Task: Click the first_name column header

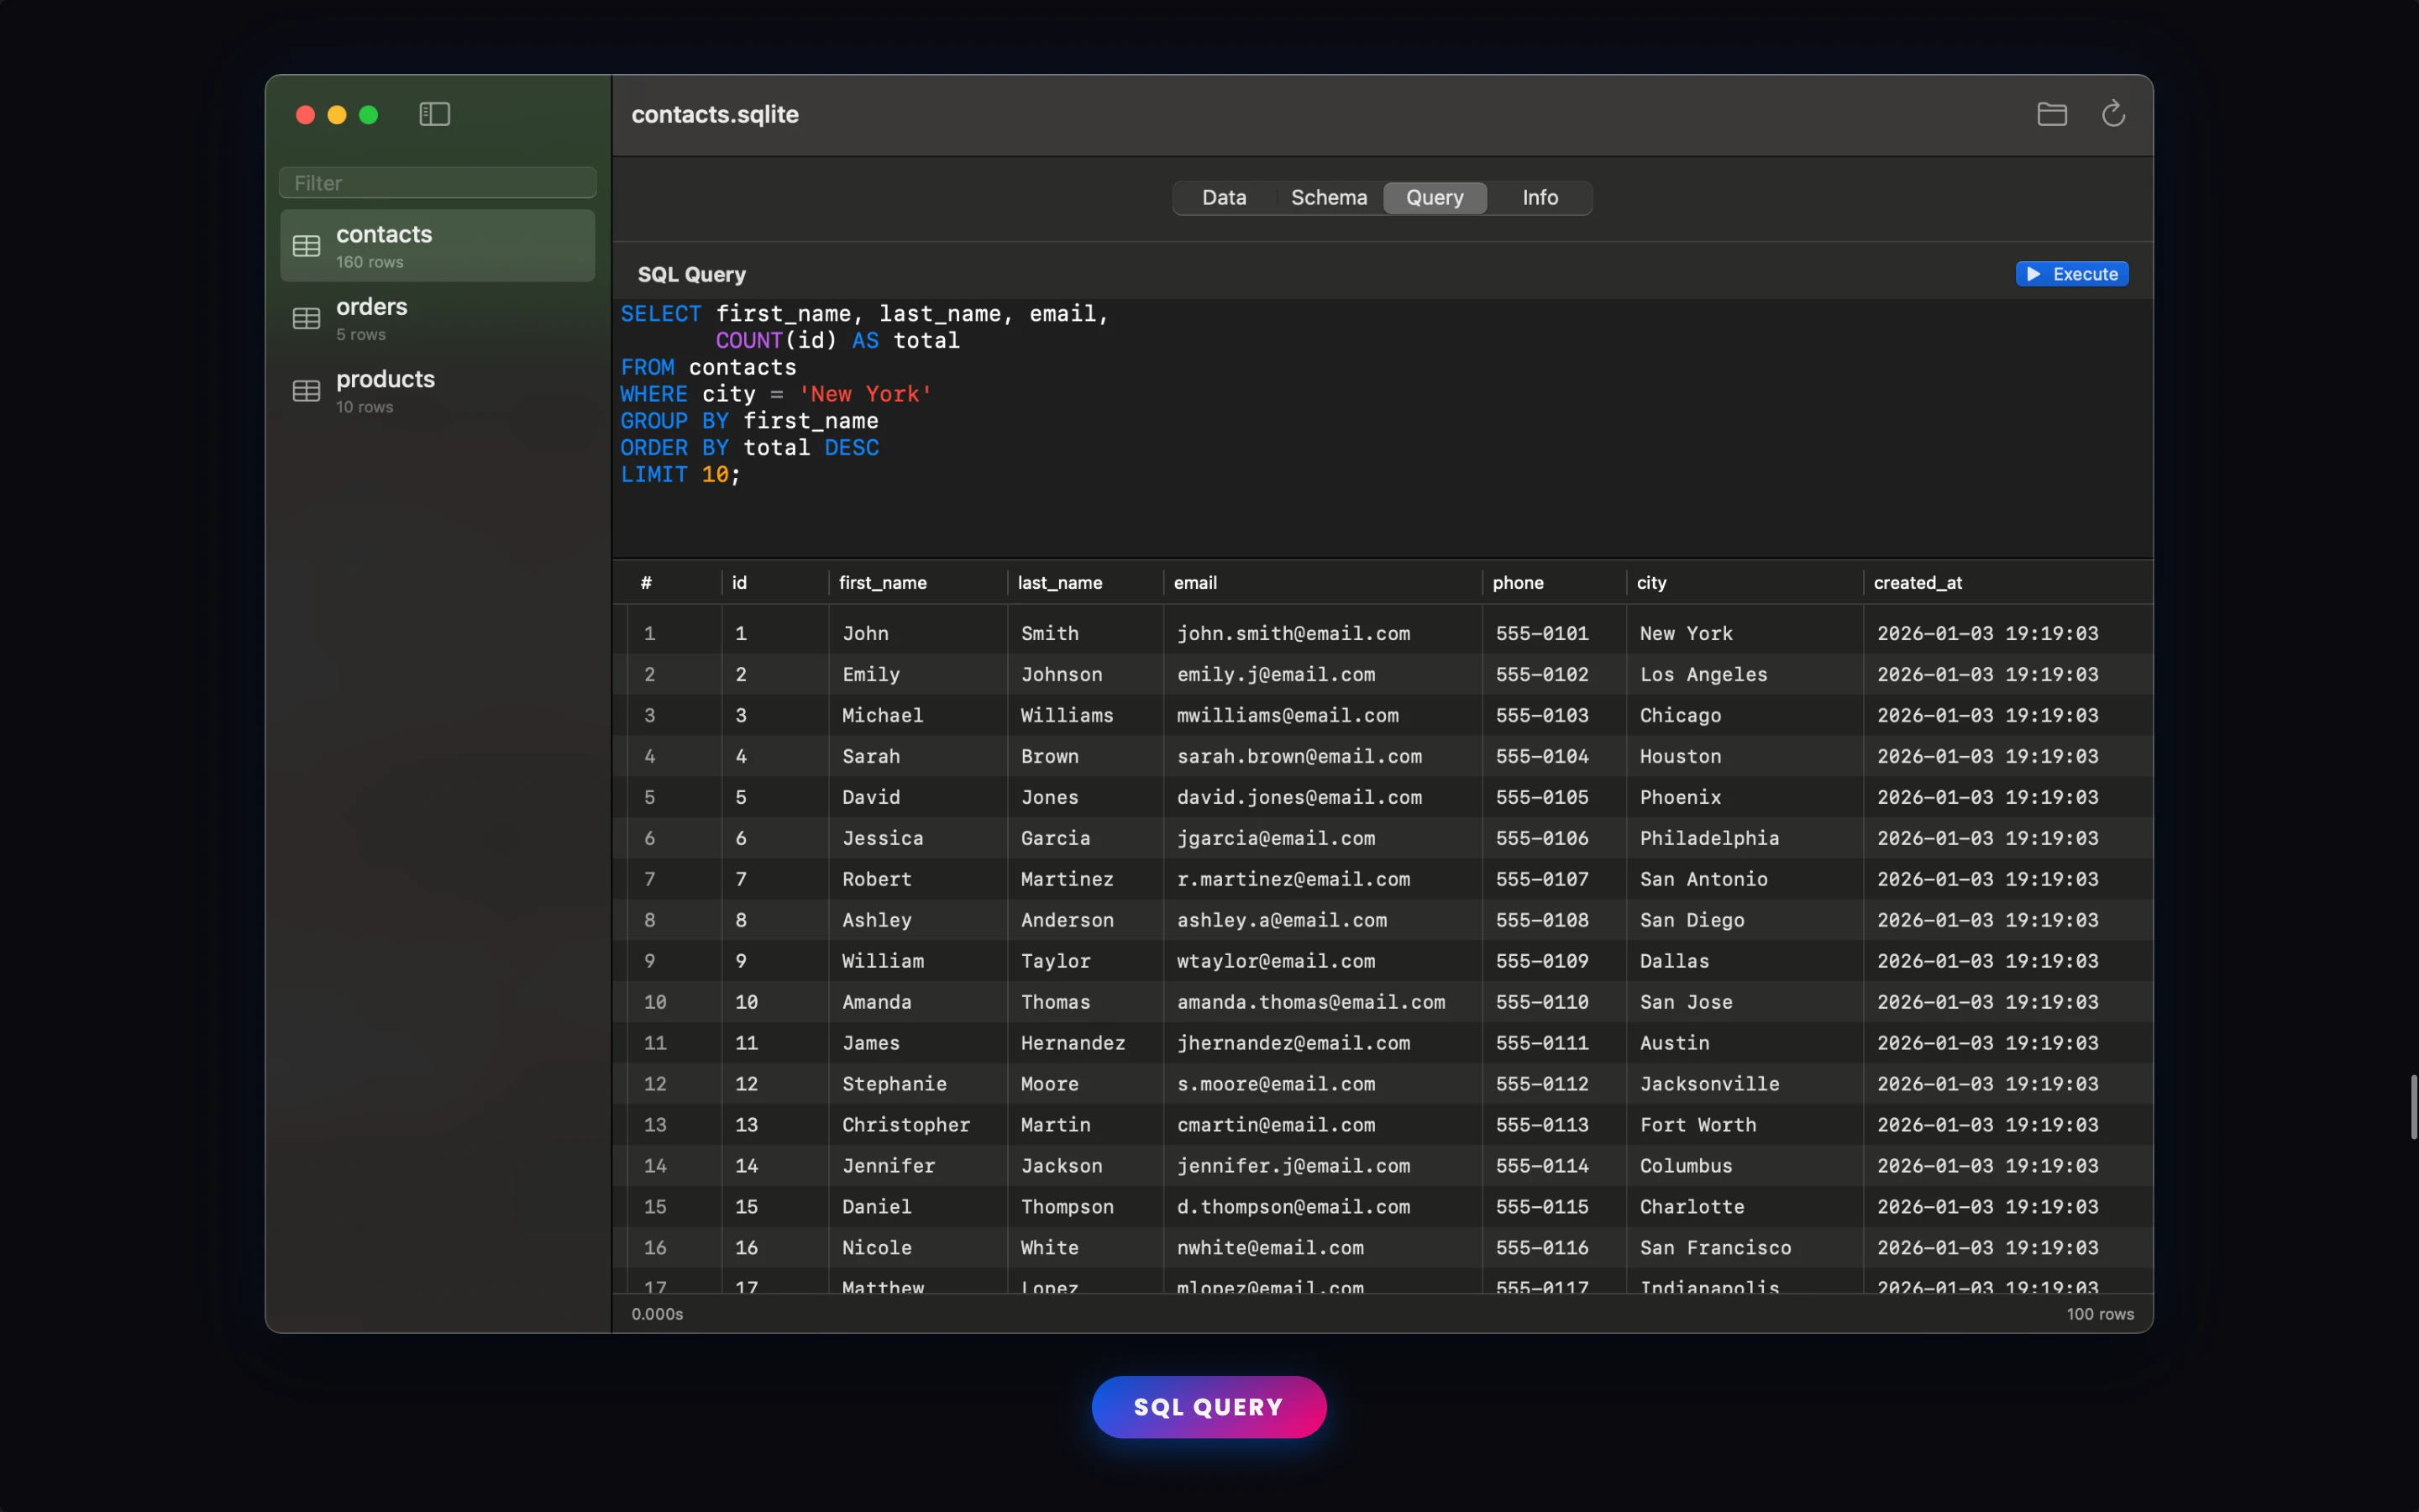Action: [883, 583]
